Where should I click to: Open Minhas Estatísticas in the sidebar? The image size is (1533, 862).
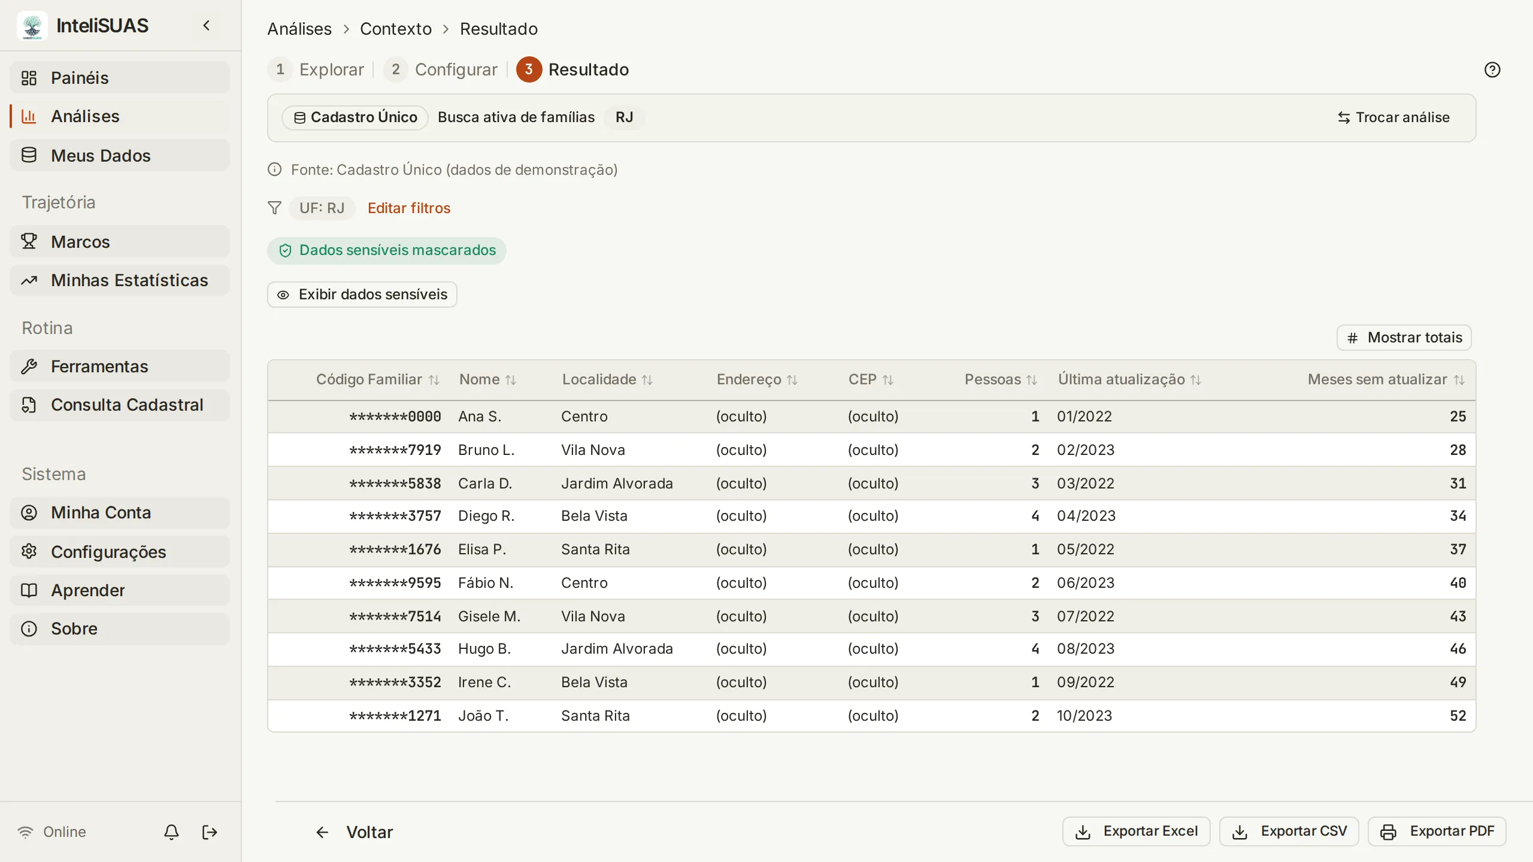120,280
